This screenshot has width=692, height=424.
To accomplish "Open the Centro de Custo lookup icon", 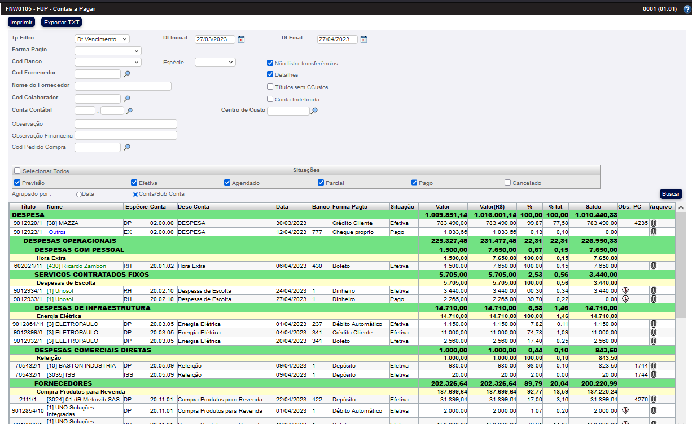I will coord(314,111).
